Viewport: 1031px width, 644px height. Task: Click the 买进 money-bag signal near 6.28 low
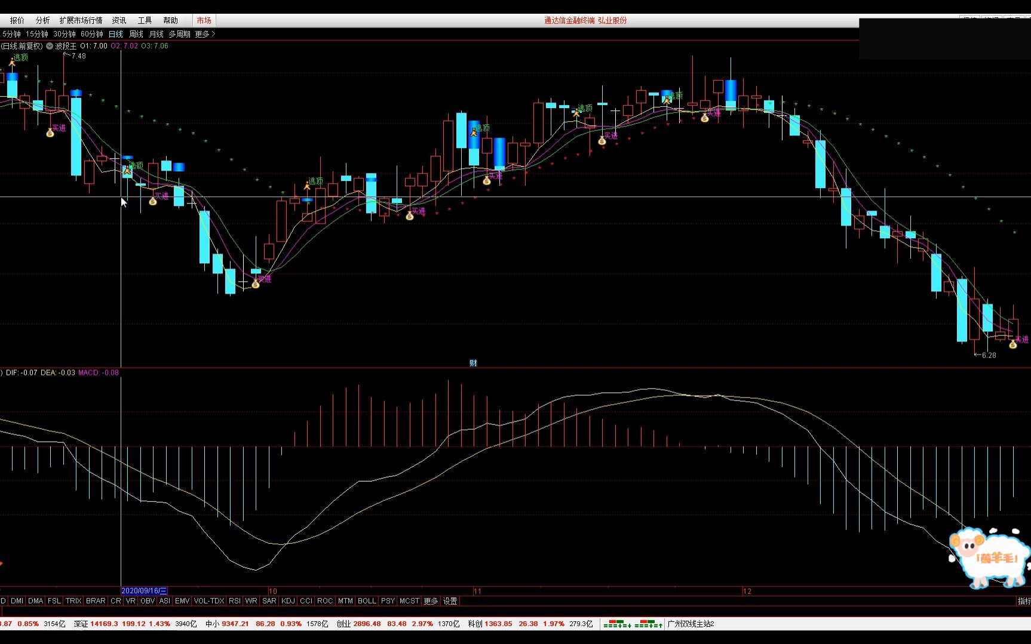coord(1013,344)
